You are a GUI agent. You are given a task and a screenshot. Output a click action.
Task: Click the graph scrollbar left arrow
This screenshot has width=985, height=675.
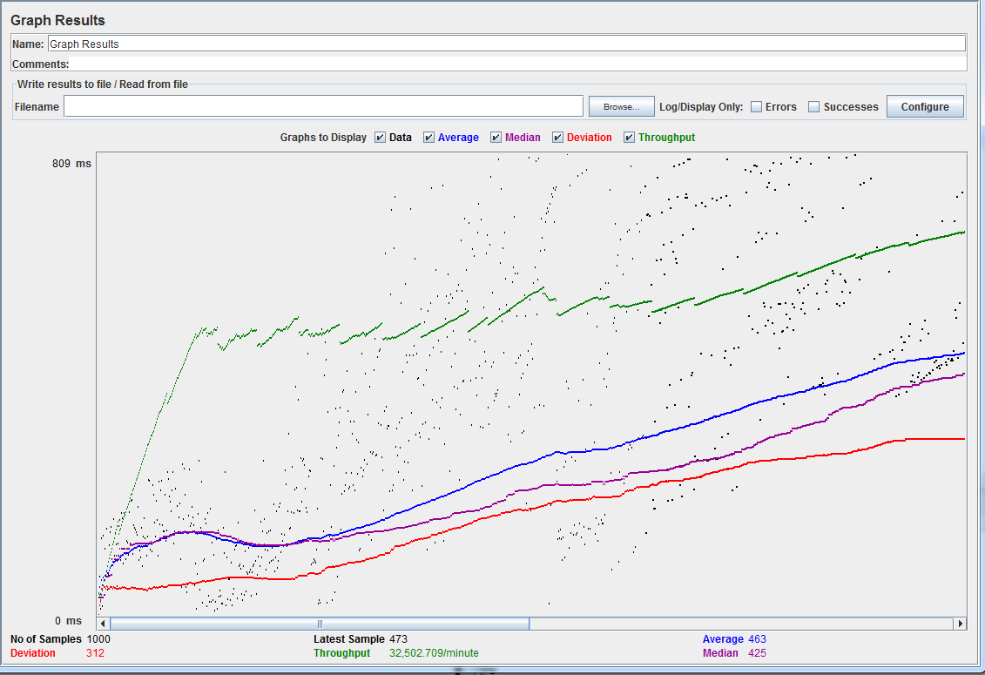104,624
